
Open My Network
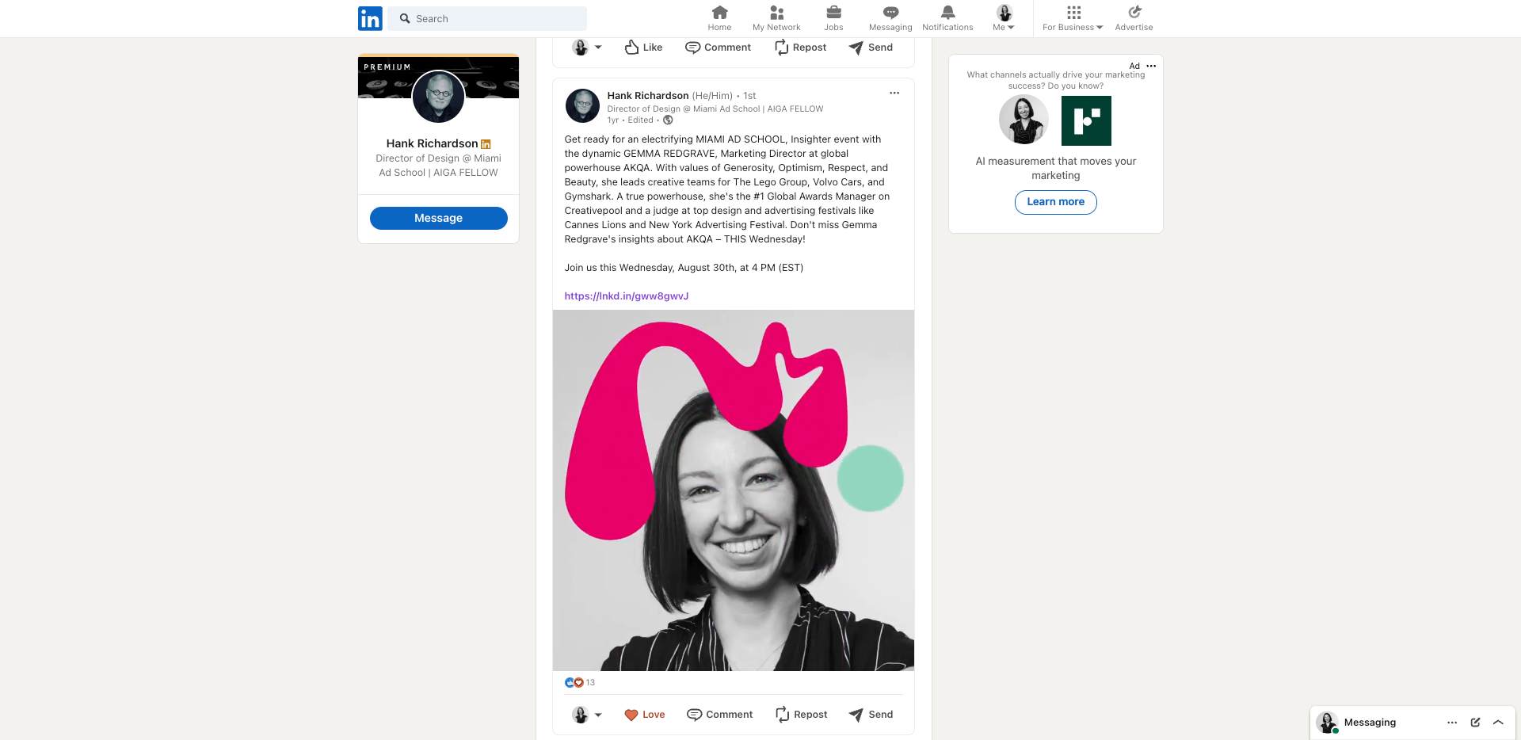click(x=776, y=18)
